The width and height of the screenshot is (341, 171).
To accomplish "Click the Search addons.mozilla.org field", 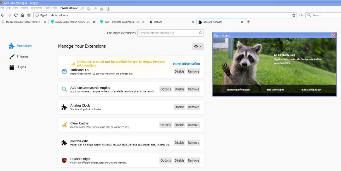I will (170, 33).
